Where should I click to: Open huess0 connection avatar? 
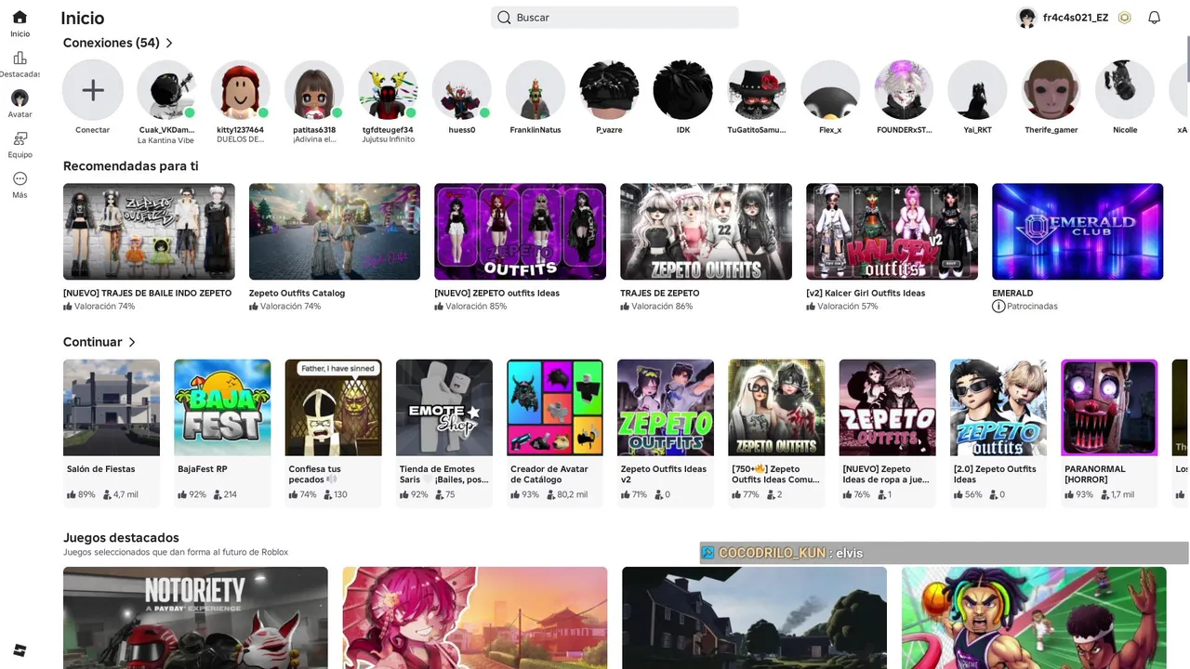(462, 90)
